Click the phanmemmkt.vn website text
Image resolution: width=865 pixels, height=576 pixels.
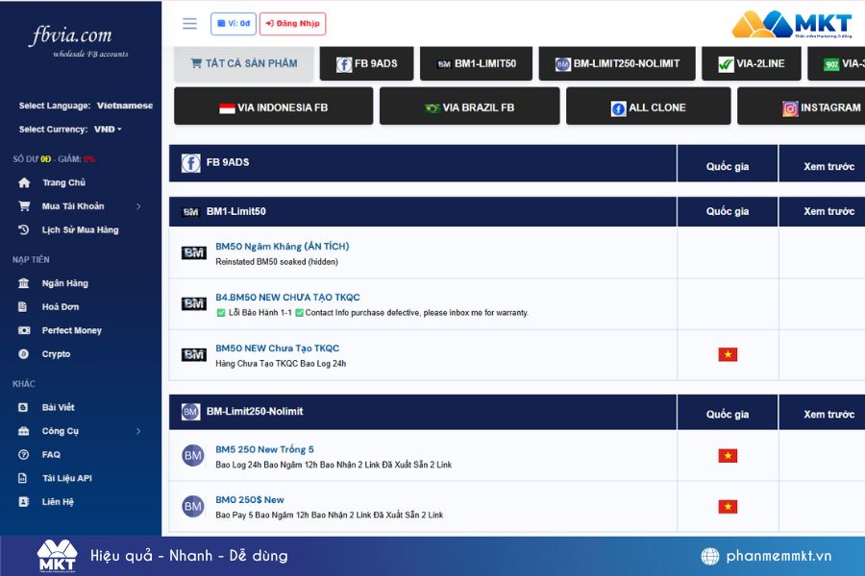coord(778,556)
